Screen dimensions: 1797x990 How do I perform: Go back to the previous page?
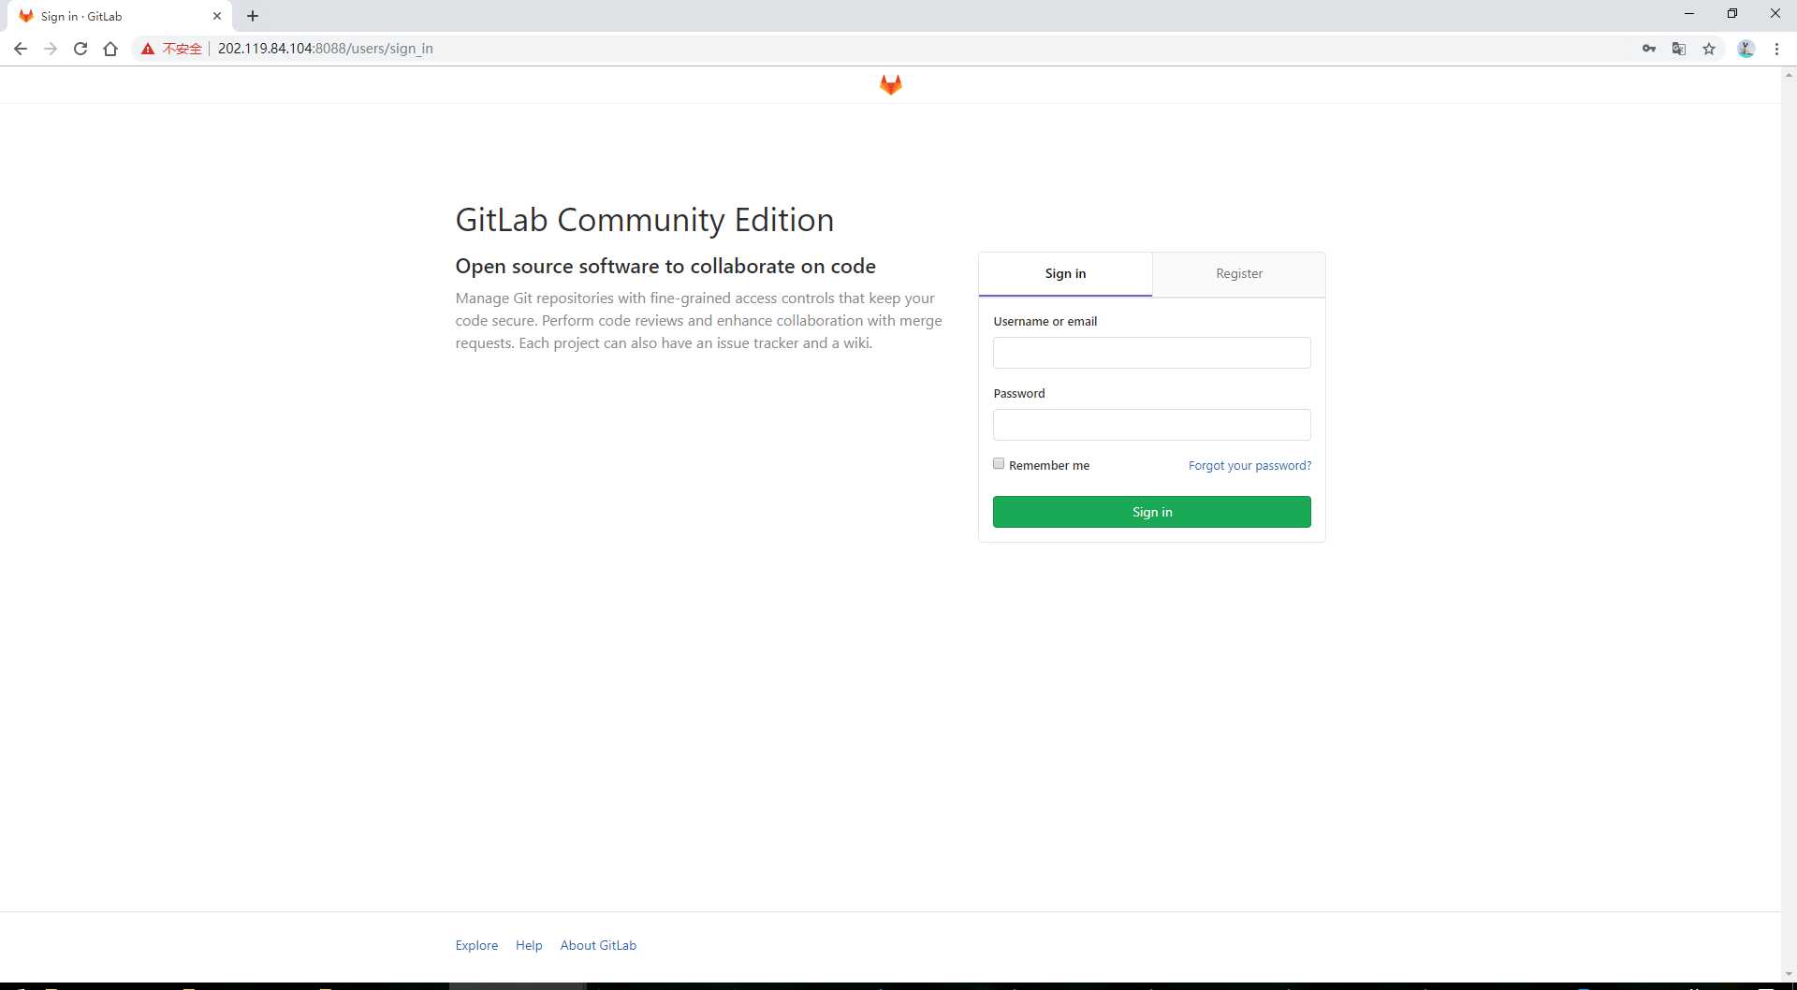(x=21, y=49)
